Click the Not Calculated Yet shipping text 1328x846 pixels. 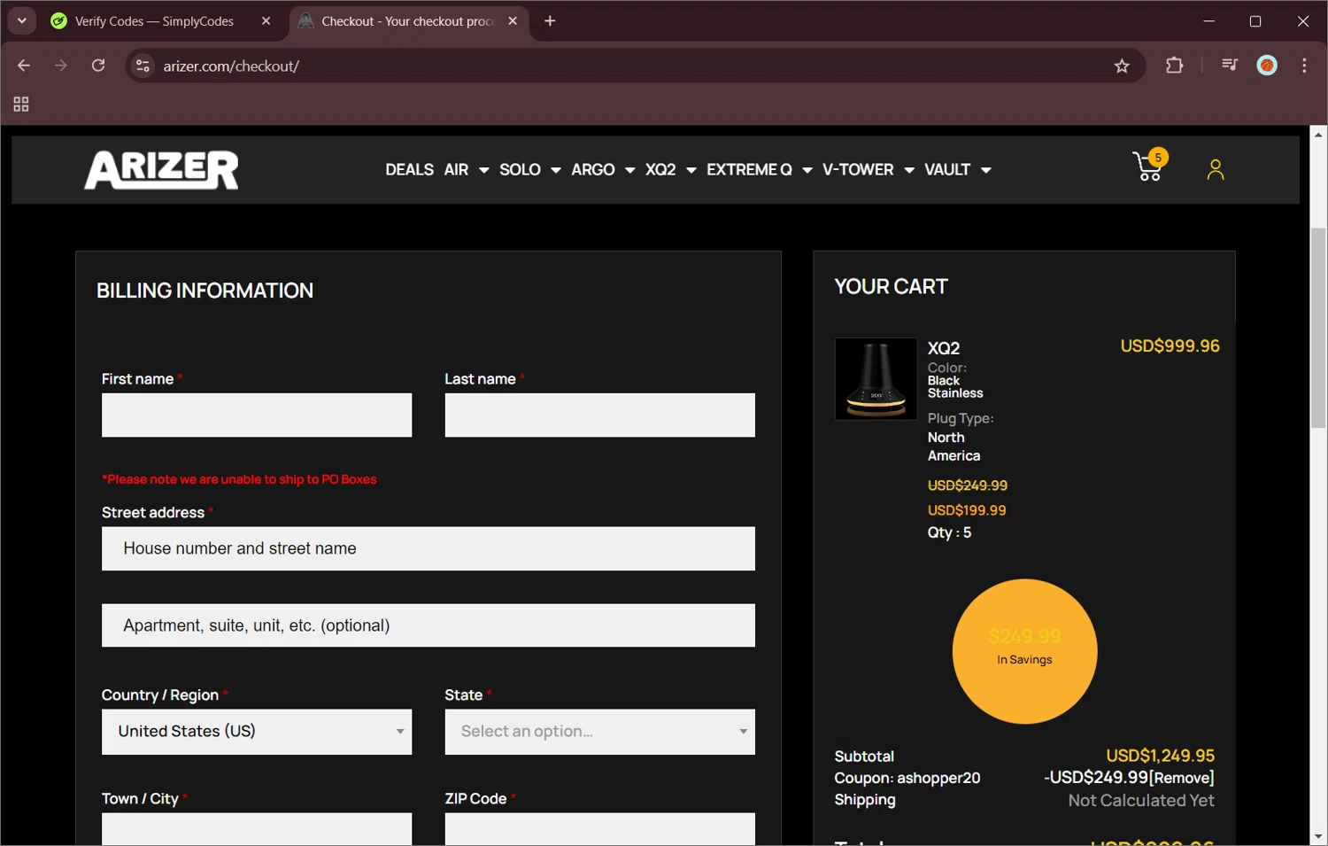point(1141,801)
